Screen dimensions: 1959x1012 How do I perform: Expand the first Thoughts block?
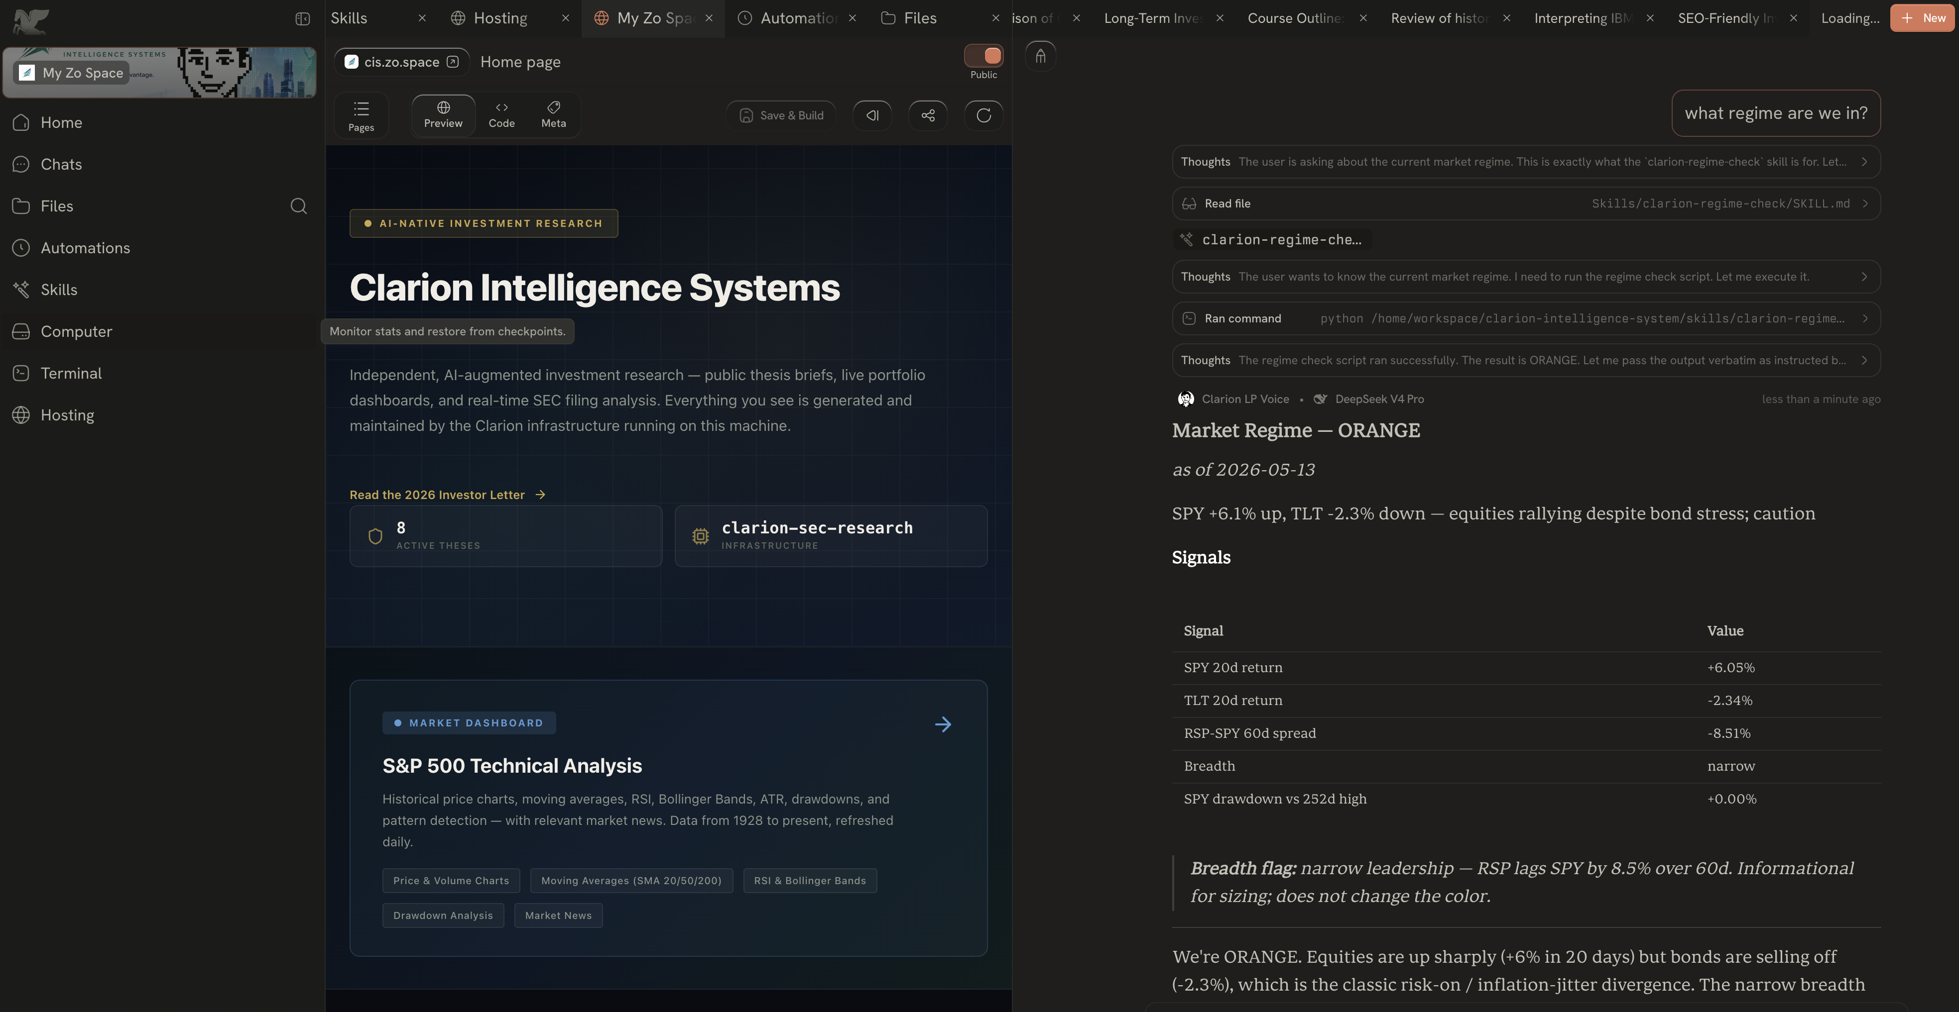1526,162
